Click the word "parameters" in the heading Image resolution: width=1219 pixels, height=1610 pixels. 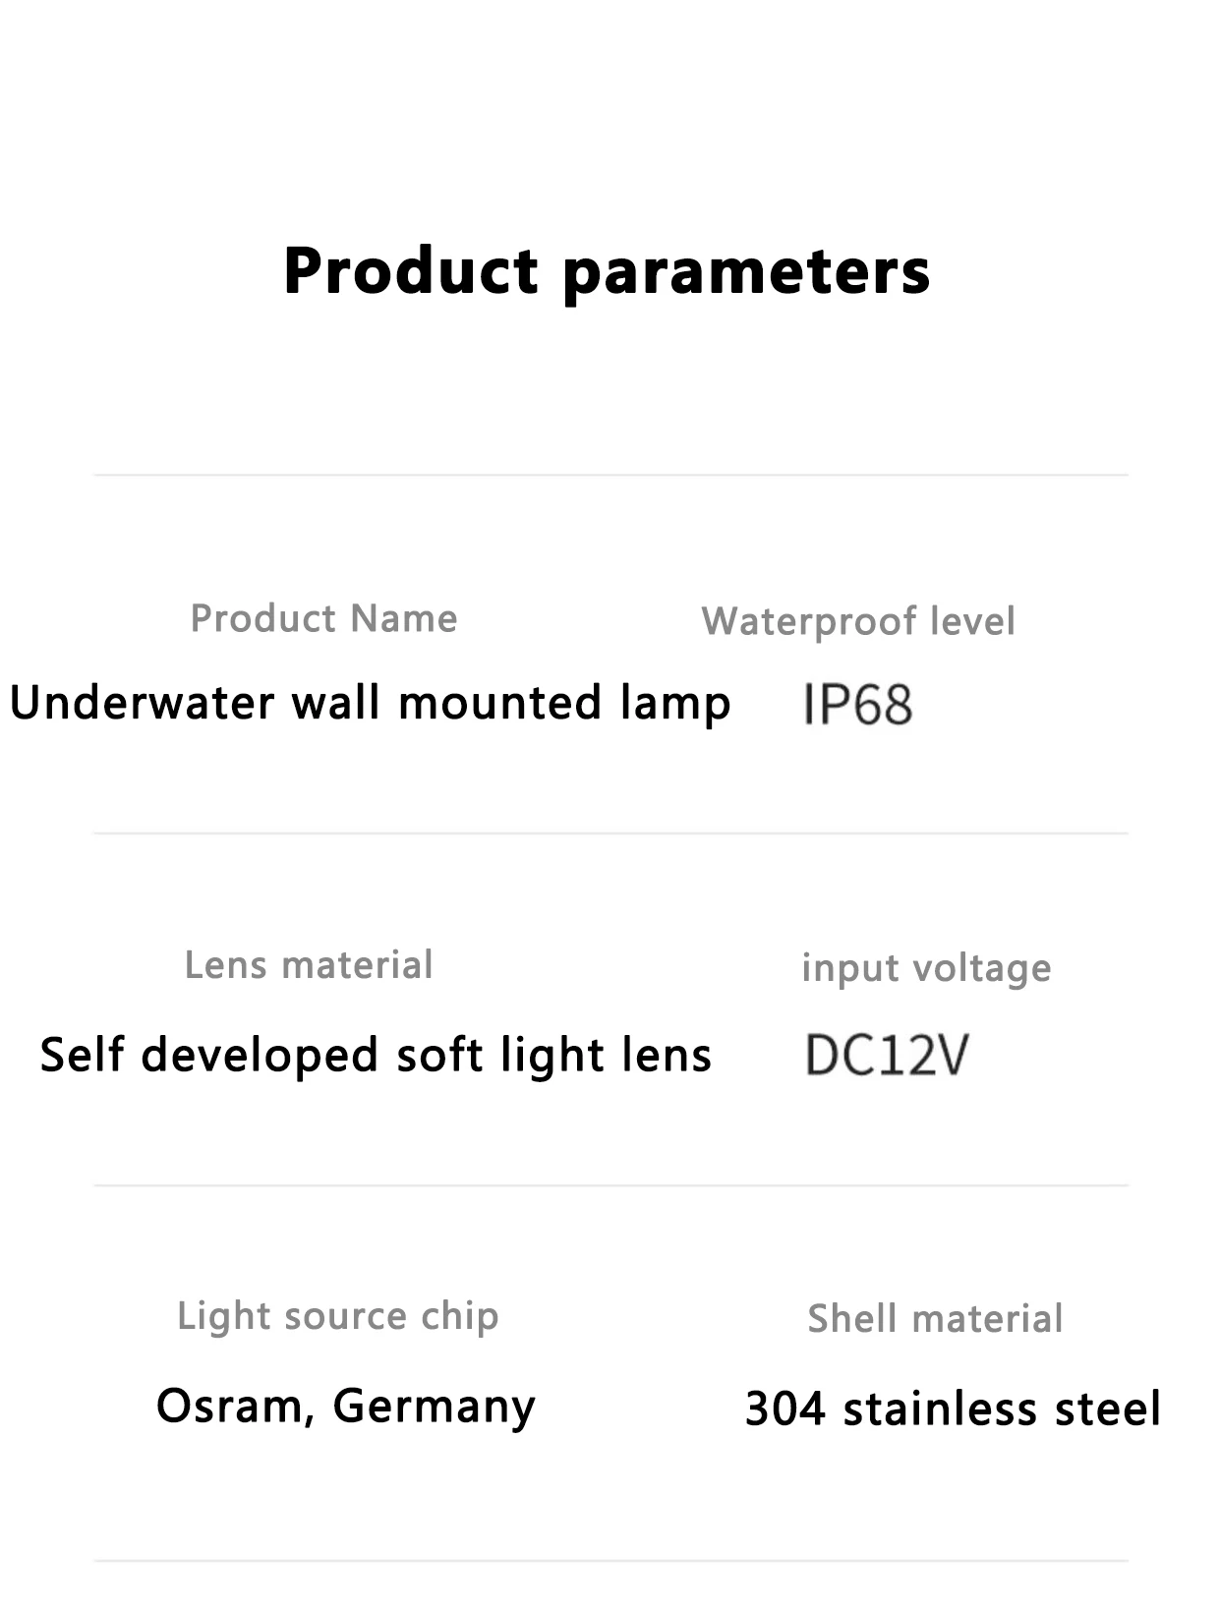tap(746, 271)
